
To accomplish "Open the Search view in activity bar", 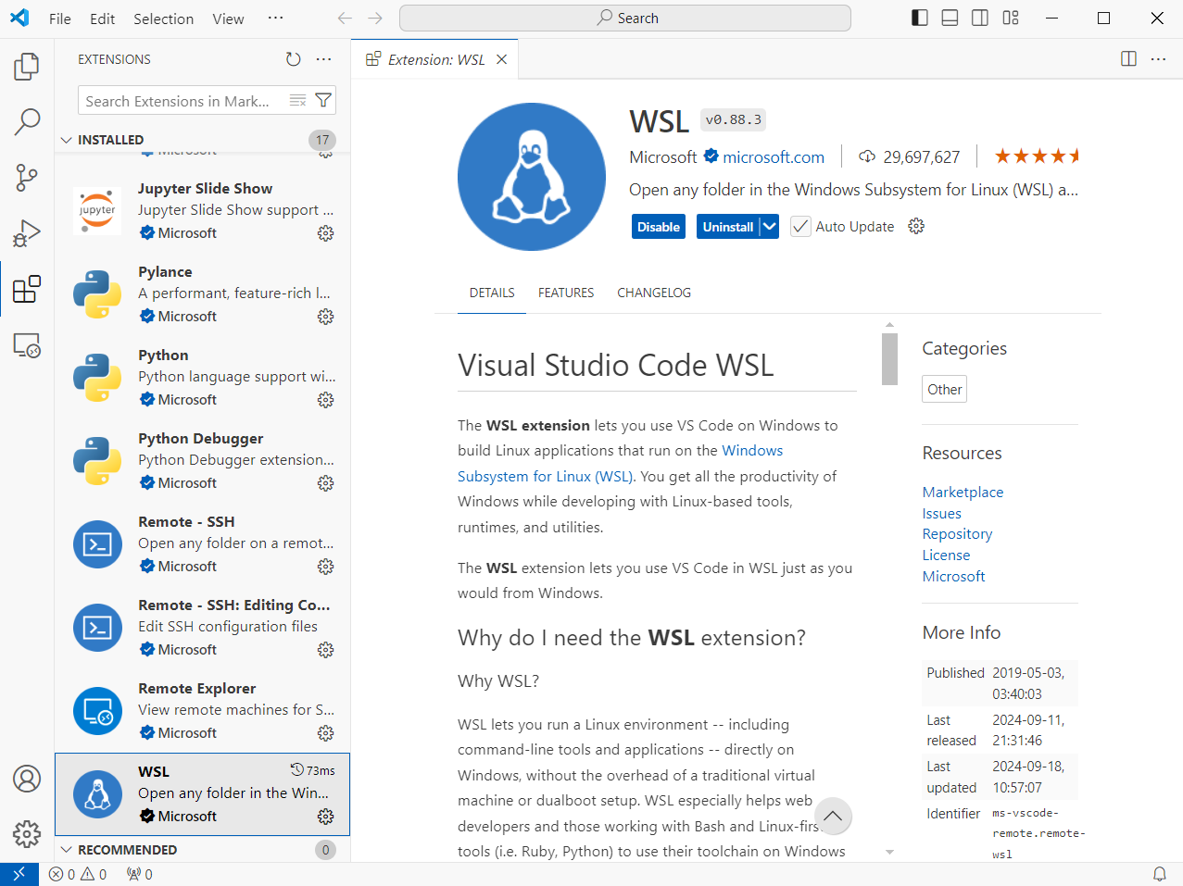I will coord(27,121).
